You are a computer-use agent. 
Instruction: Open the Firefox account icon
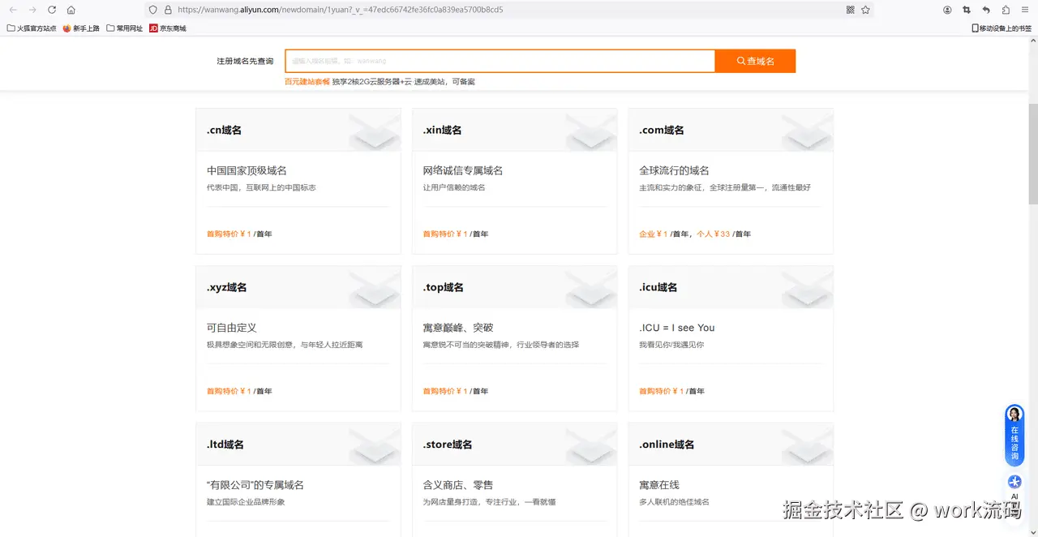tap(947, 10)
